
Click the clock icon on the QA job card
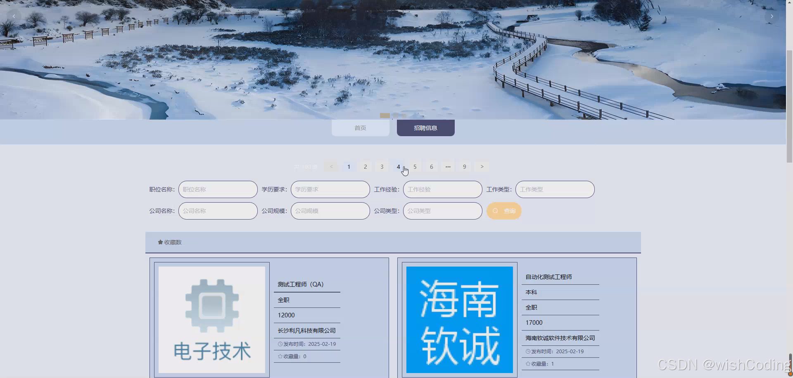tap(279, 344)
